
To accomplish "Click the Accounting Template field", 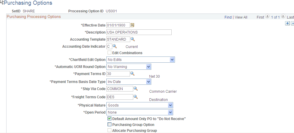I will 118,39.
